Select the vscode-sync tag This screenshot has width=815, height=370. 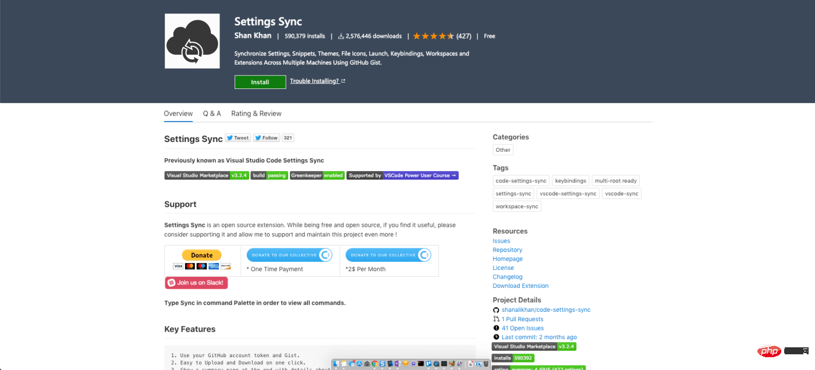[622, 194]
